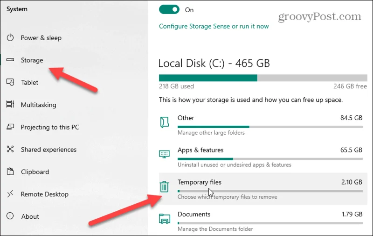
Task: Click the Remote Desktop icon
Action: [x=10, y=194]
